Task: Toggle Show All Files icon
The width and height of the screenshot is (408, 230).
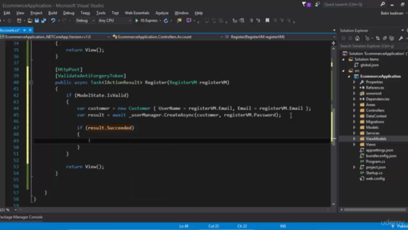Action: click(391, 38)
